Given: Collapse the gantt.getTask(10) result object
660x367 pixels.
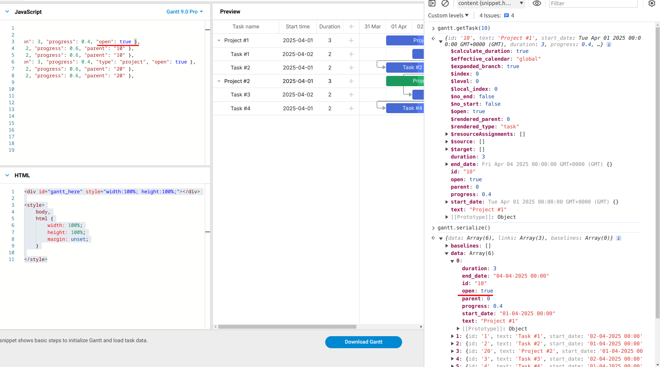Looking at the screenshot, I should coord(441,41).
